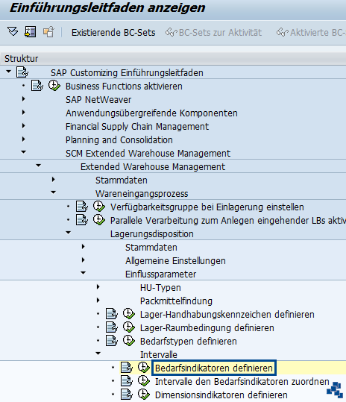The image size is (346, 402).
Task: Open documentation icon for Lager-Raumbedingung definieren
Action: [112, 327]
